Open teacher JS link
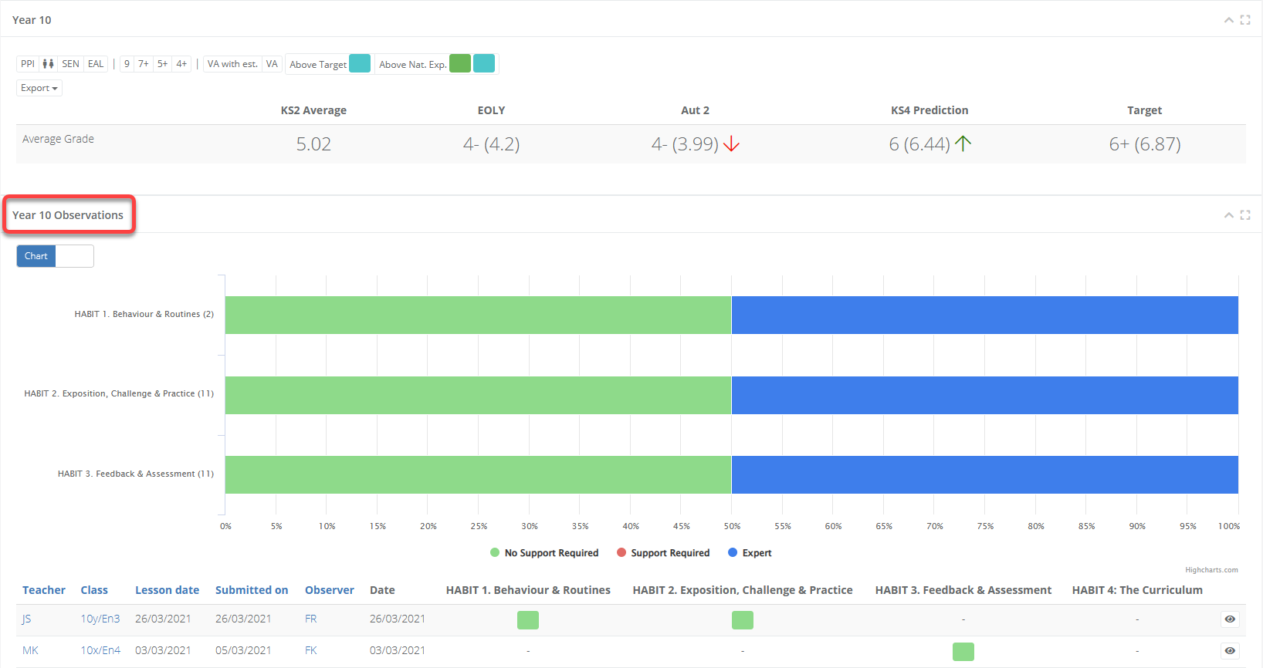1263x668 pixels. pyautogui.click(x=27, y=619)
